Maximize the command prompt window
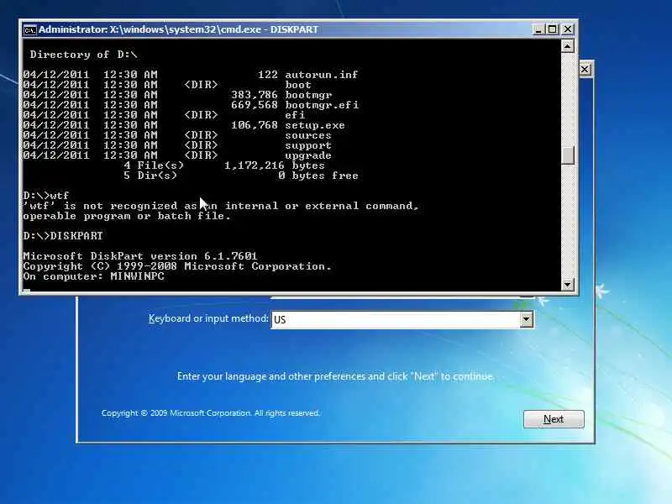The image size is (672, 504). pos(553,29)
